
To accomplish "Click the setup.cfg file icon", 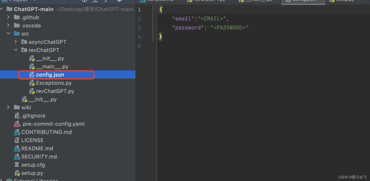I will tap(17, 165).
